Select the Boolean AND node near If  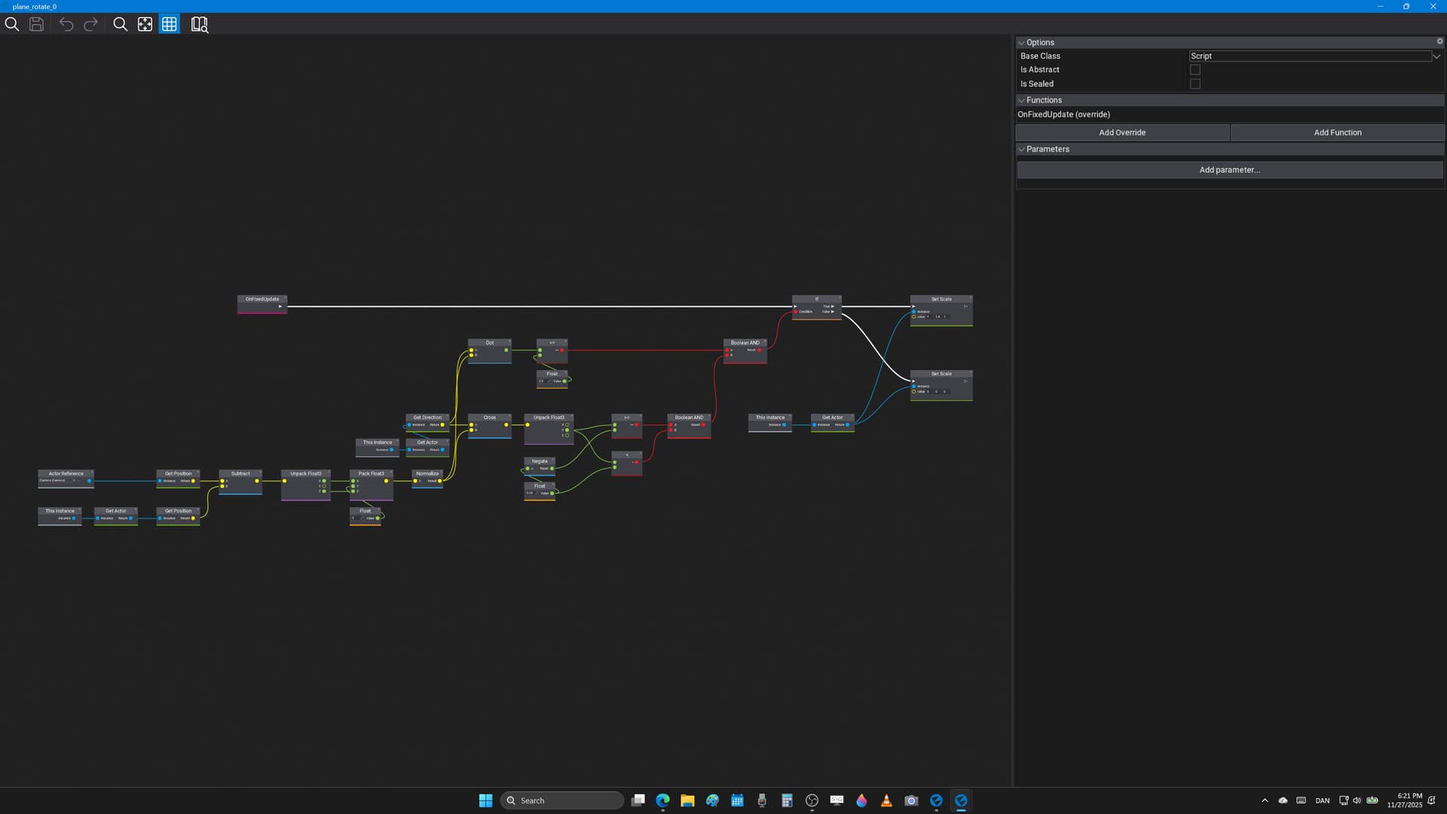(x=745, y=342)
